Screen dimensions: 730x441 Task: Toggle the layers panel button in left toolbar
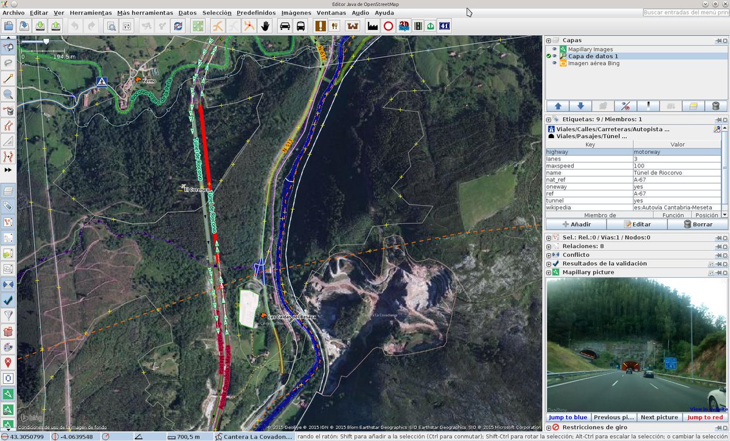click(9, 190)
